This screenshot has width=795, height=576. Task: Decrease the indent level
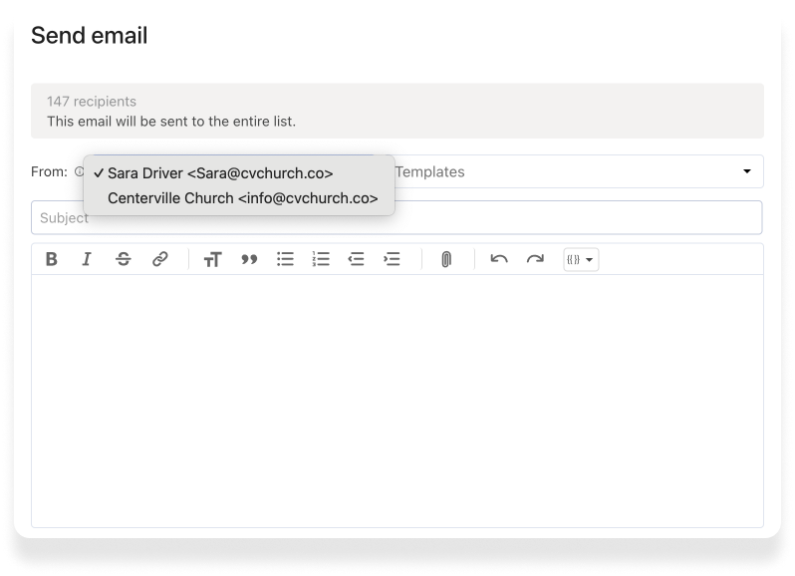pyautogui.click(x=356, y=259)
